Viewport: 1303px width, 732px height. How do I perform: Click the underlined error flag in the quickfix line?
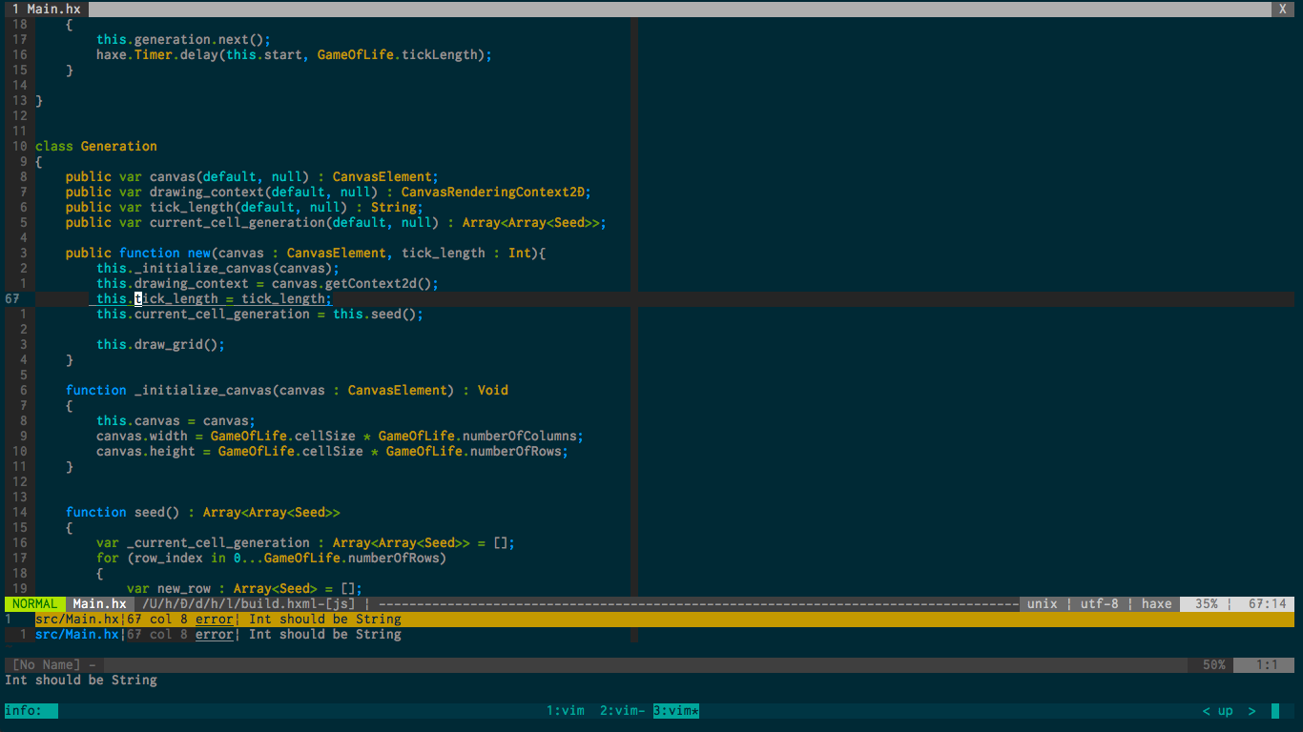[214, 619]
